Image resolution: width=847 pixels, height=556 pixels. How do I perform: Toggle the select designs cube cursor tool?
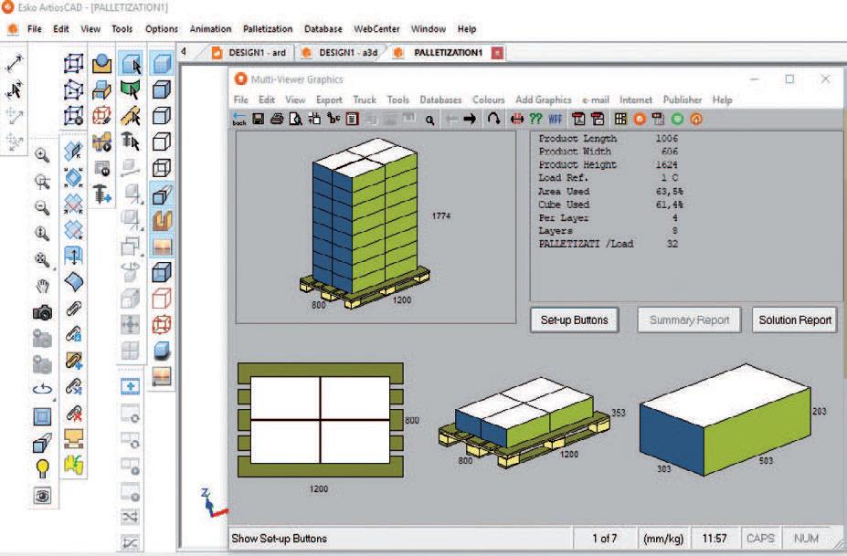pyautogui.click(x=130, y=64)
